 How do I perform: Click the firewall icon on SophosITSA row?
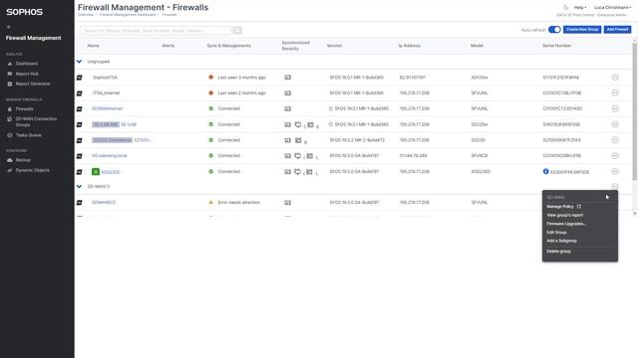click(x=80, y=78)
